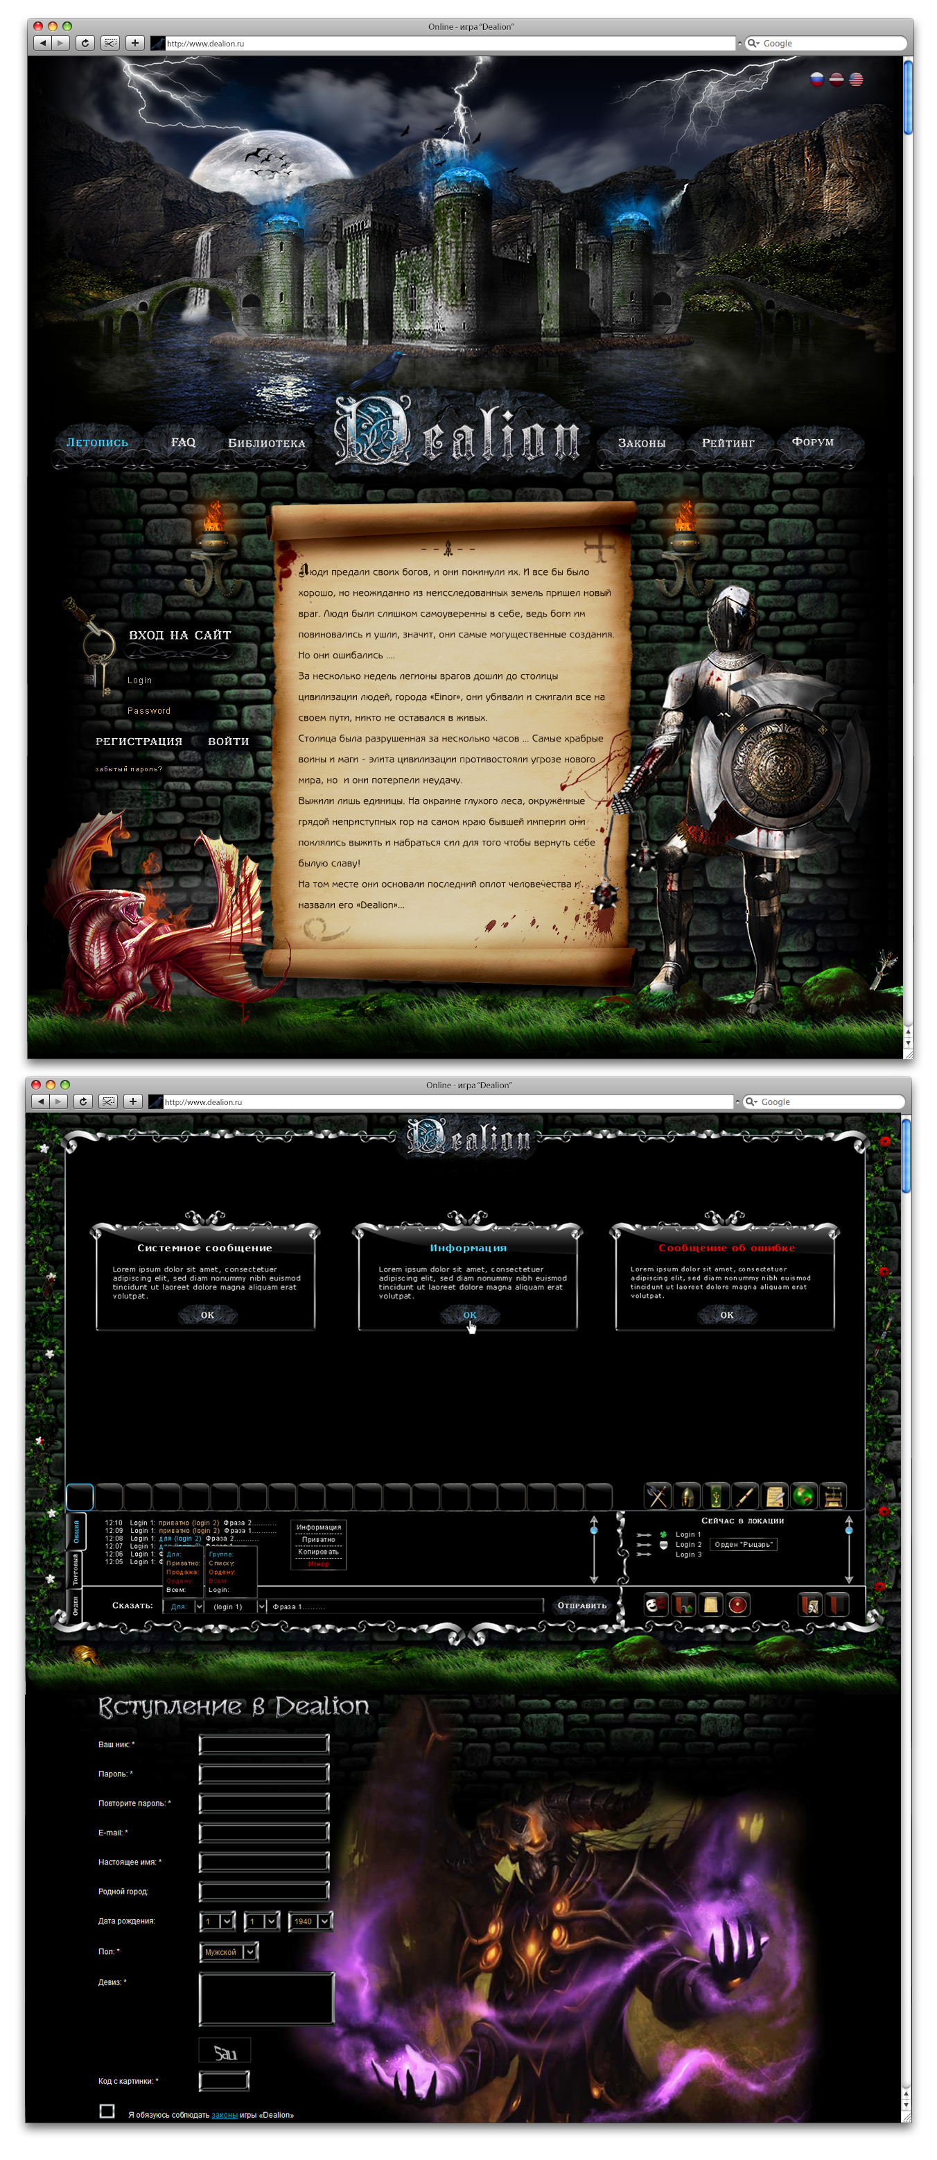Screen dimensions: 937x2160
Task: Click the forgotten password link
Action: [128, 769]
